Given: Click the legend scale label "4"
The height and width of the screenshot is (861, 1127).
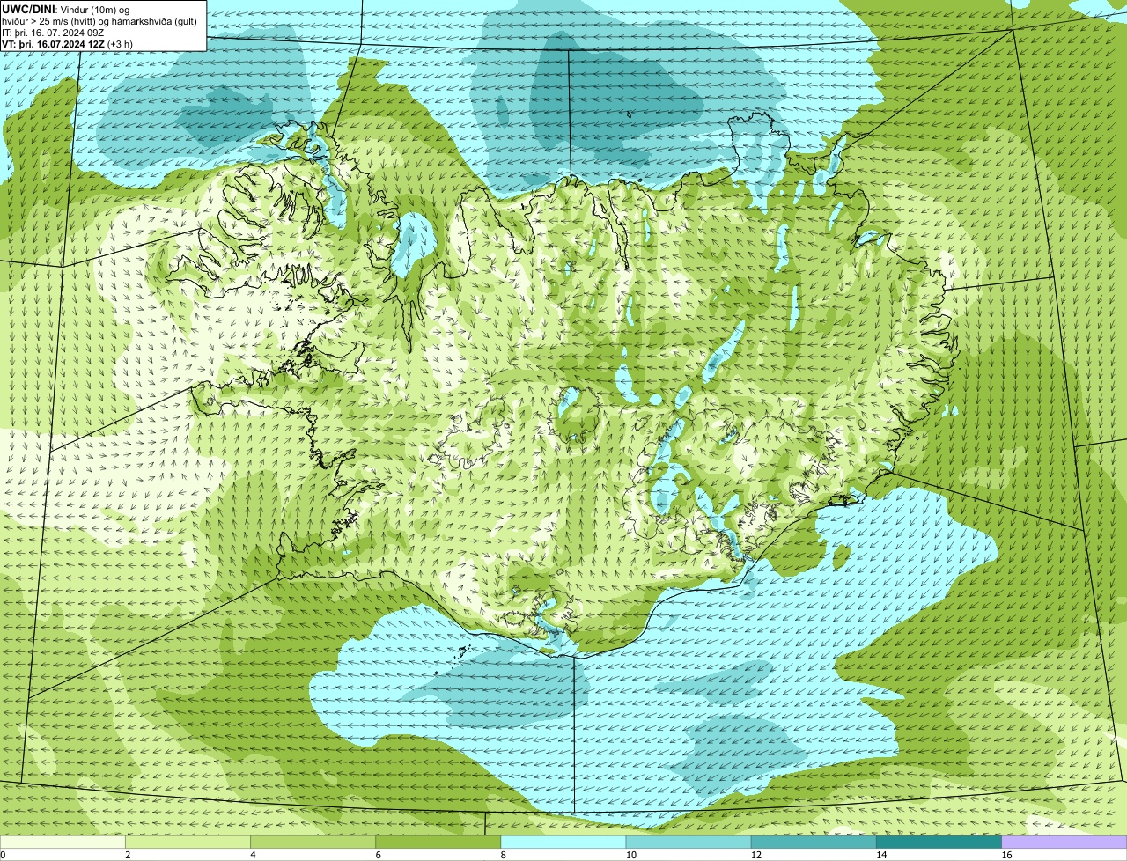Looking at the screenshot, I should [253, 855].
